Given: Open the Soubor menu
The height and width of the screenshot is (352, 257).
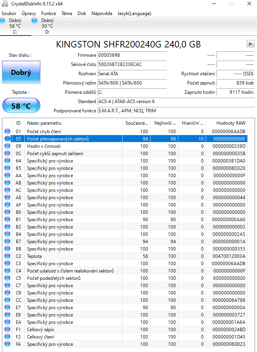Looking at the screenshot, I should (9, 14).
